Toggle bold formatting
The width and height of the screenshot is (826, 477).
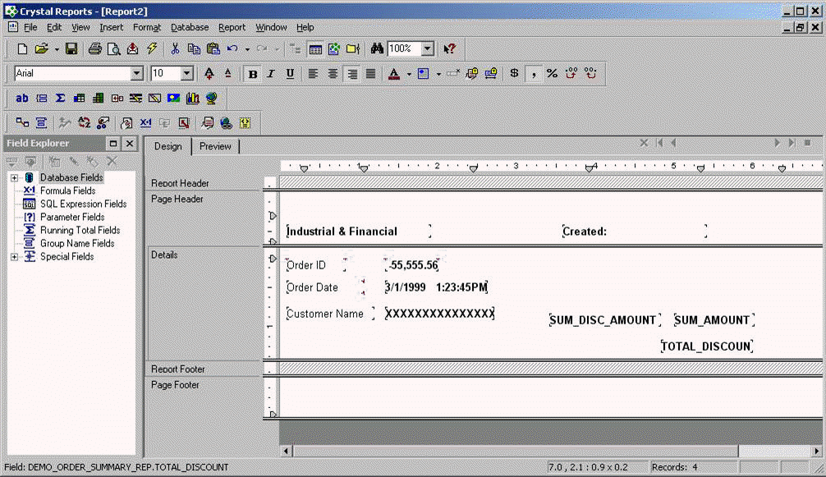click(x=253, y=74)
